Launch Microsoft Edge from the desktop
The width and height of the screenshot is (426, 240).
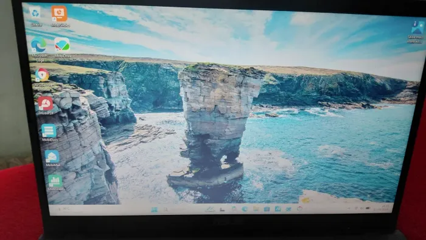point(39,49)
